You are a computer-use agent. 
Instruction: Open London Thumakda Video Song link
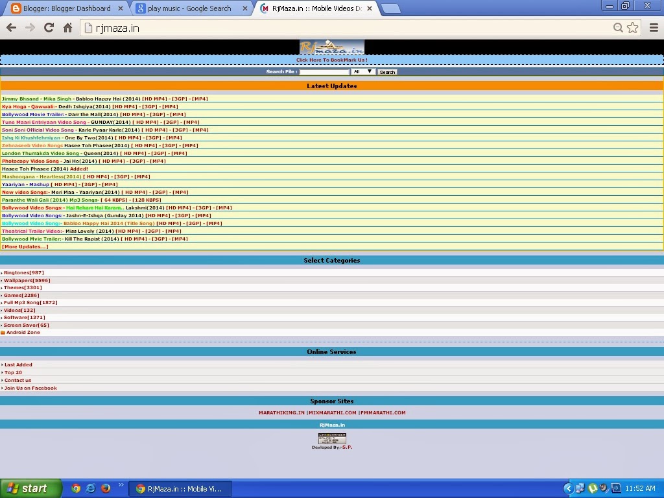(x=40, y=153)
